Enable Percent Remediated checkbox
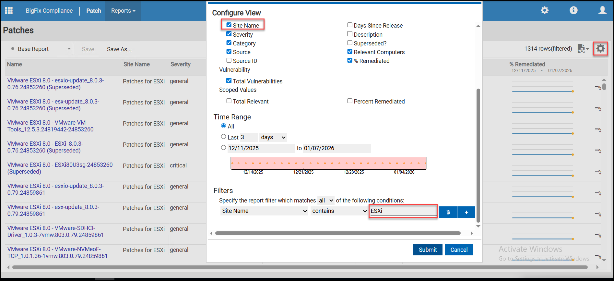 click(x=350, y=101)
